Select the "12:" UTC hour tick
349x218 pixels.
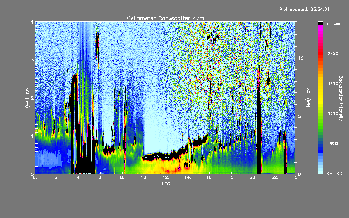pos(166,177)
